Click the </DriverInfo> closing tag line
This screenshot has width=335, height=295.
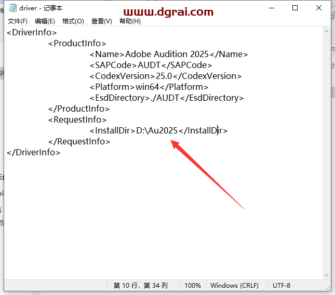pyautogui.click(x=34, y=152)
